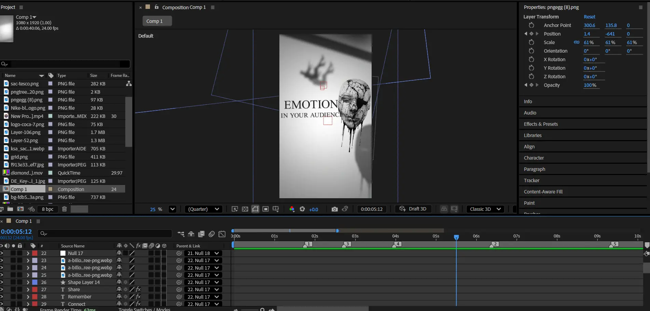
Task: Open the Quarter resolution dropdown
Action: tap(204, 209)
